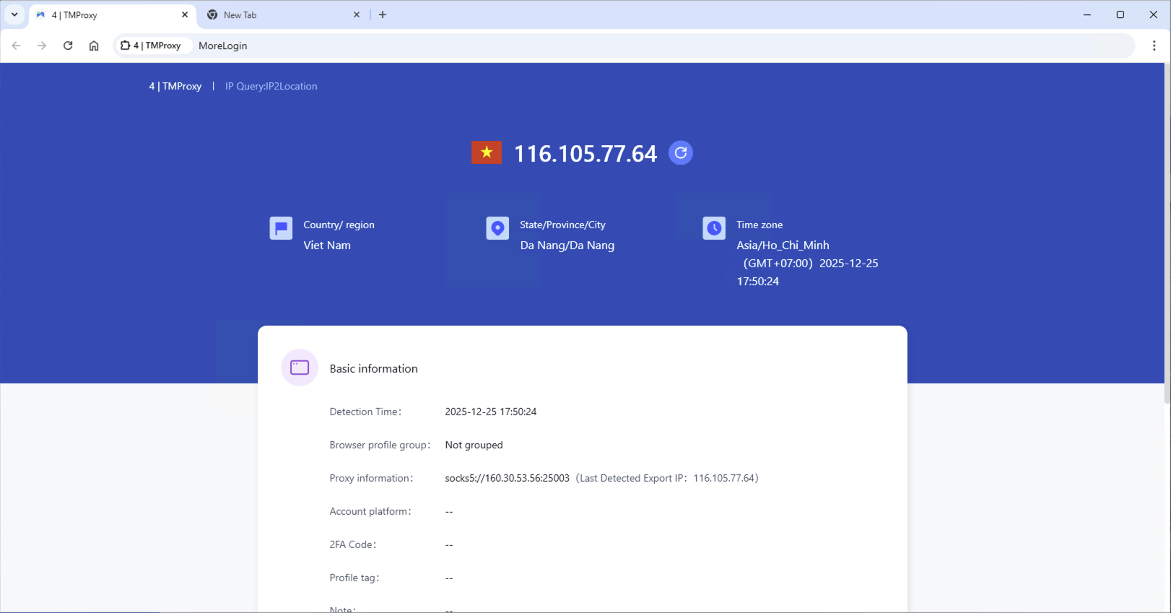
Task: Switch to the New Tab tab
Action: point(274,15)
